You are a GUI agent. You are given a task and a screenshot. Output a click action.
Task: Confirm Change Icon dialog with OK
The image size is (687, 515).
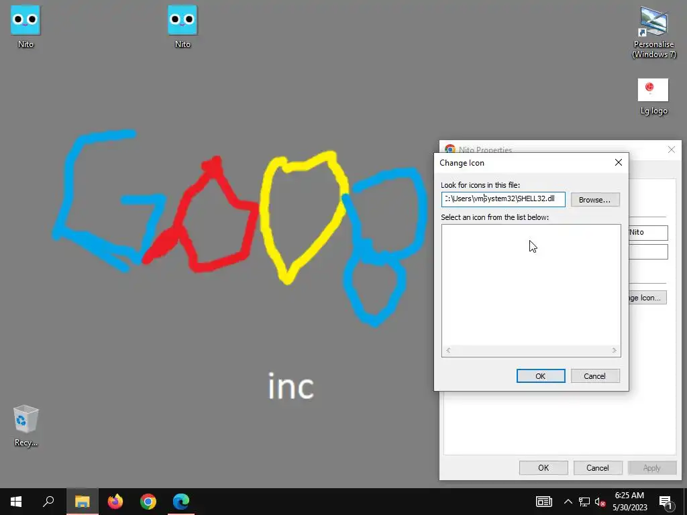[x=541, y=376]
